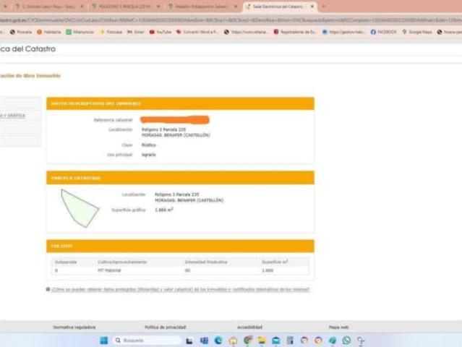Viewport: 462px width, 347px height.
Task: Open the Facebook bookmark
Action: pos(383,32)
